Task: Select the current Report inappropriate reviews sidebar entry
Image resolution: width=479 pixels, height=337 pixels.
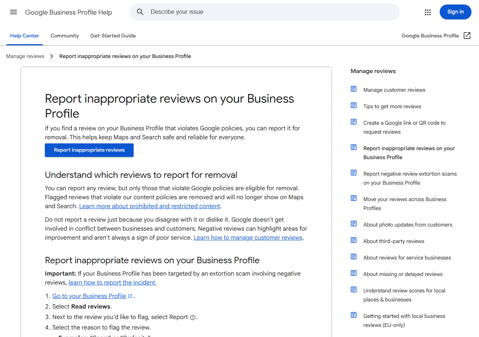Action: coord(409,153)
